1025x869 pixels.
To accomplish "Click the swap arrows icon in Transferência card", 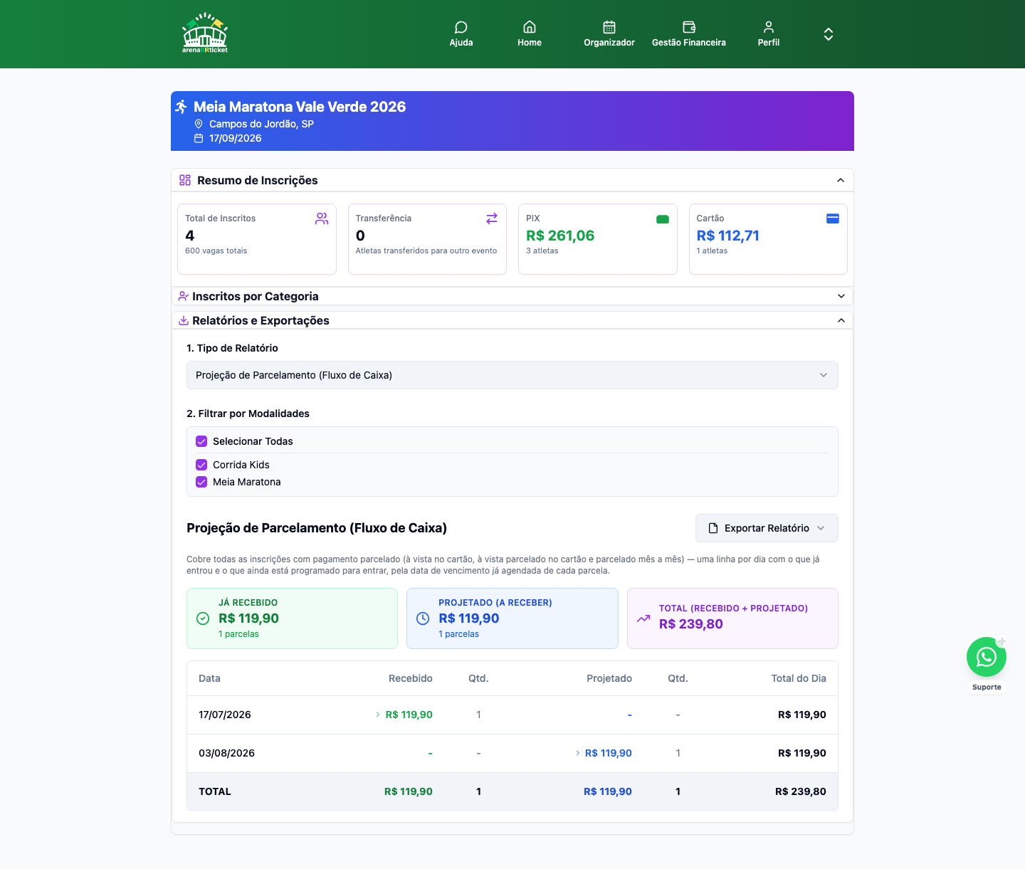I will [492, 218].
